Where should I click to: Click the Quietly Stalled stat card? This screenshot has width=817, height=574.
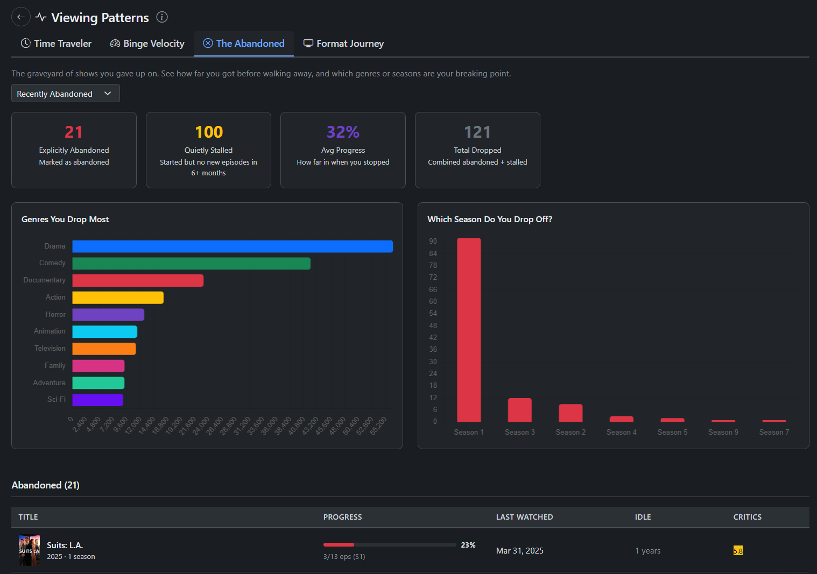(208, 150)
